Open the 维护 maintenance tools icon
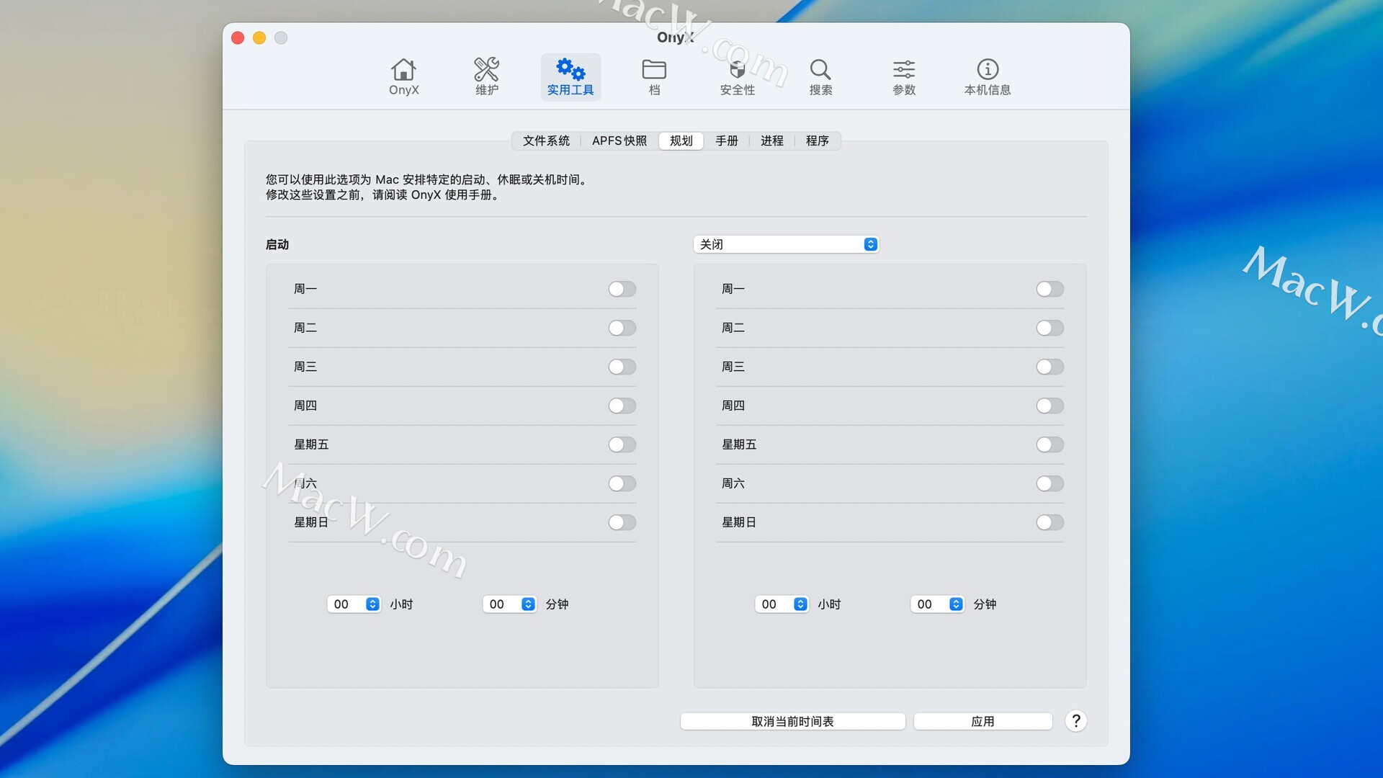The width and height of the screenshot is (1383, 778). (x=487, y=77)
